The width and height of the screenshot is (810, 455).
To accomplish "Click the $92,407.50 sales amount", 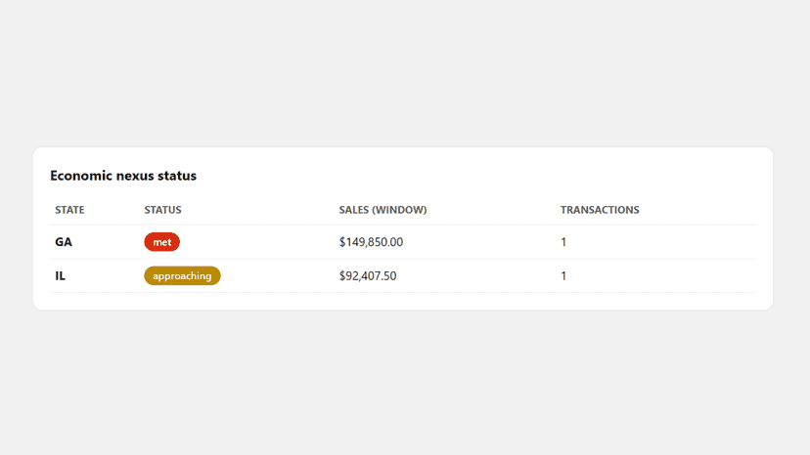I will pos(368,276).
